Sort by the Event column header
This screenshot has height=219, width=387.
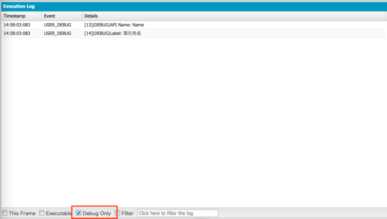pyautogui.click(x=61, y=16)
